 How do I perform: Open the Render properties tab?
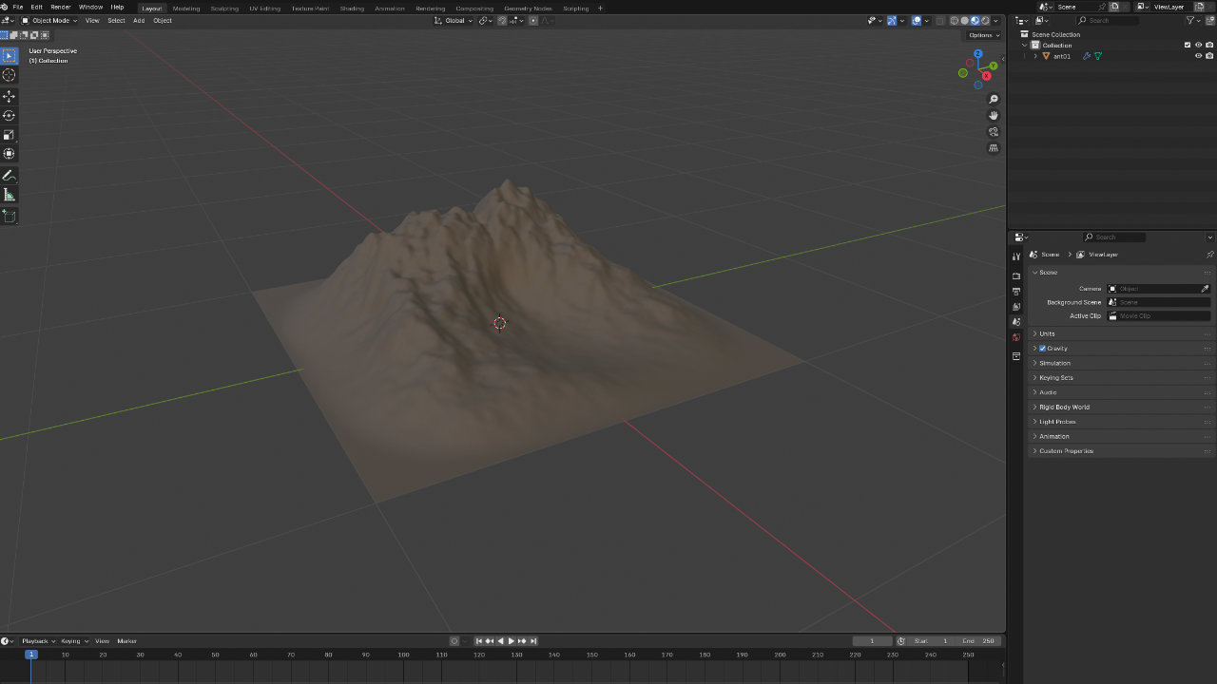(x=1016, y=275)
